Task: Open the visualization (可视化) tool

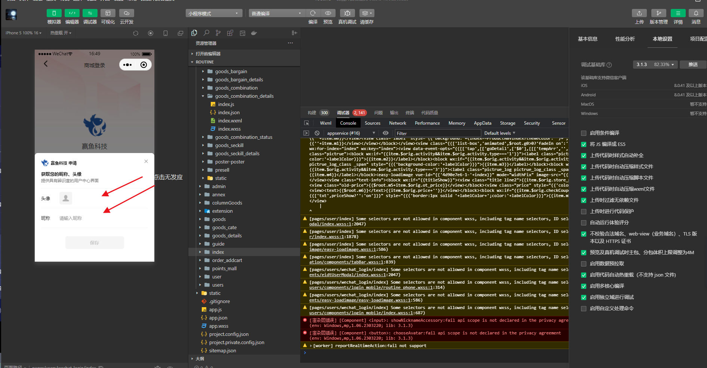Action: (108, 13)
